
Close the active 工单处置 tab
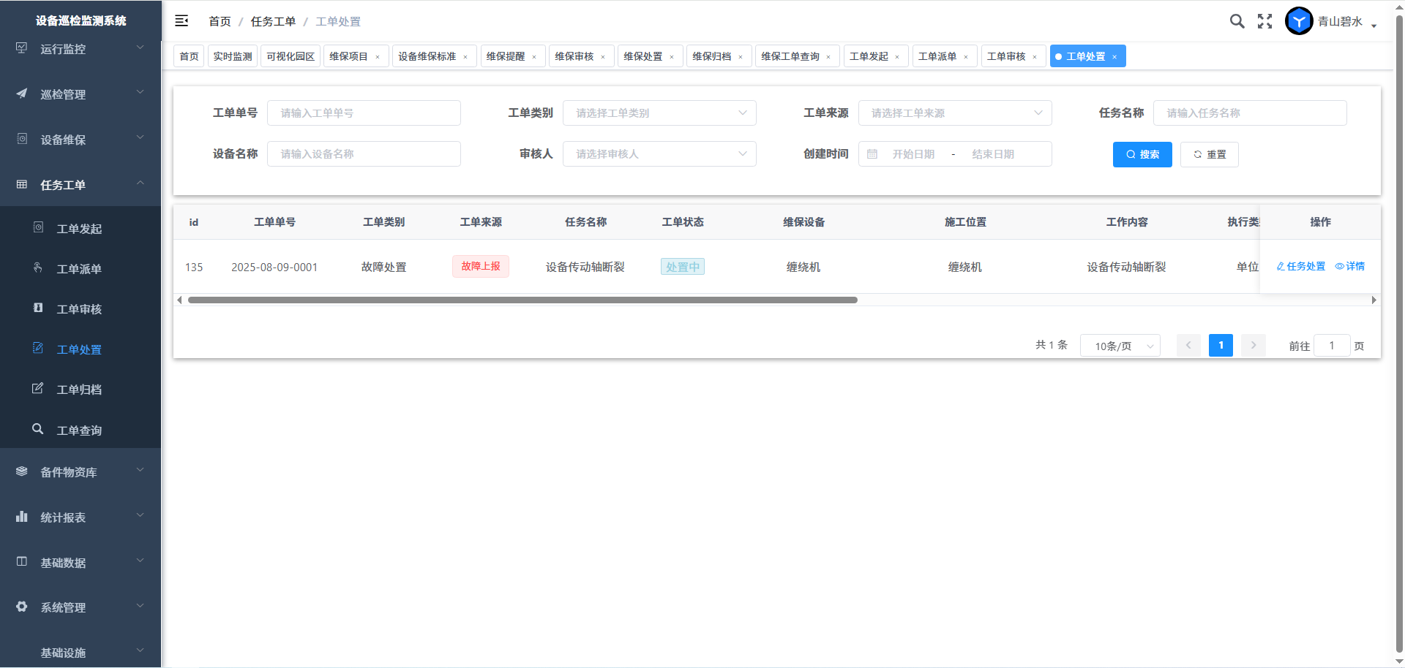coord(1114,57)
